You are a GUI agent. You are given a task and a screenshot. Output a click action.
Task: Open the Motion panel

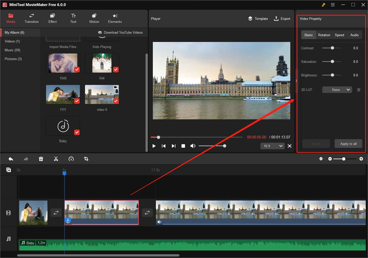94,18
